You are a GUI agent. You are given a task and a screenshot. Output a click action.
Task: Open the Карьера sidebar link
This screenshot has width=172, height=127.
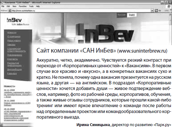[x=12, y=73]
